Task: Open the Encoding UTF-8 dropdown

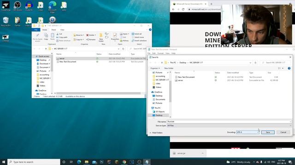Action: click(x=248, y=132)
